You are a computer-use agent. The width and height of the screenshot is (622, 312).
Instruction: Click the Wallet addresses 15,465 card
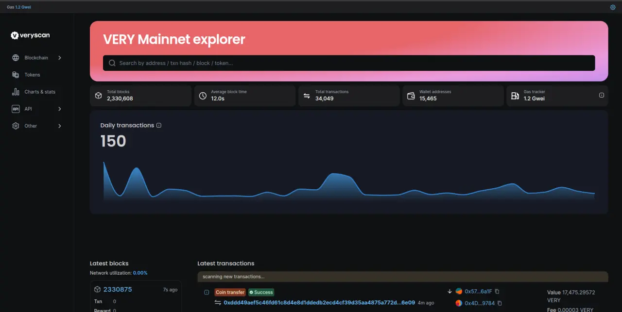[x=453, y=96]
